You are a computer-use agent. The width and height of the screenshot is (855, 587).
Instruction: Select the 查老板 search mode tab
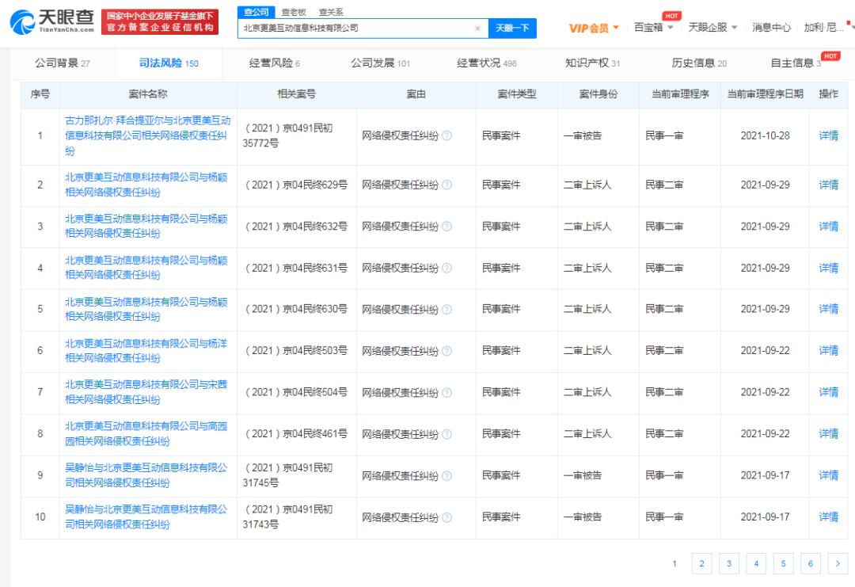coord(294,12)
